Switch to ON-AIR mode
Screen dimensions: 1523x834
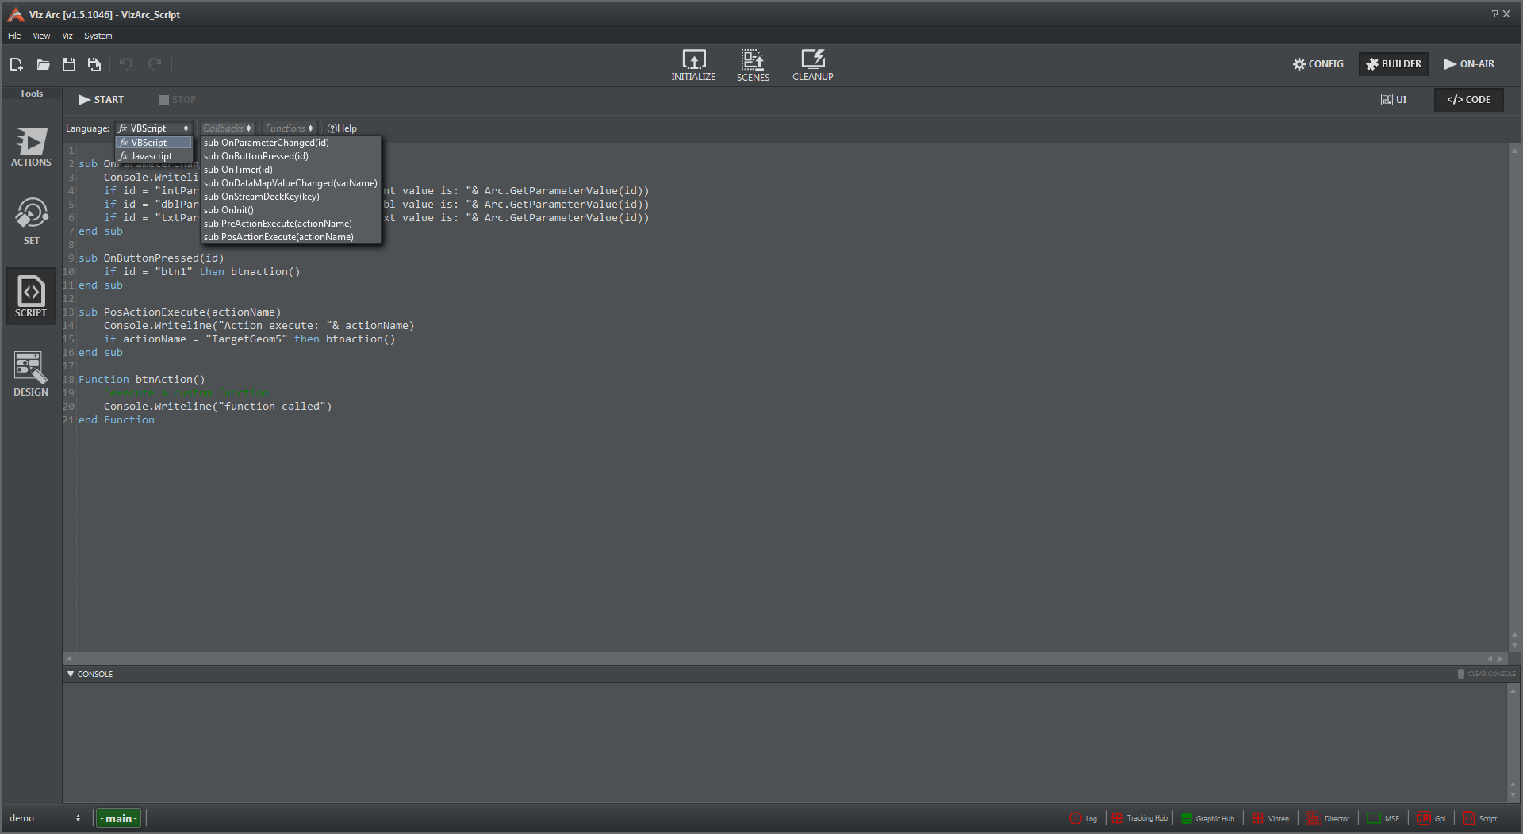tap(1469, 64)
